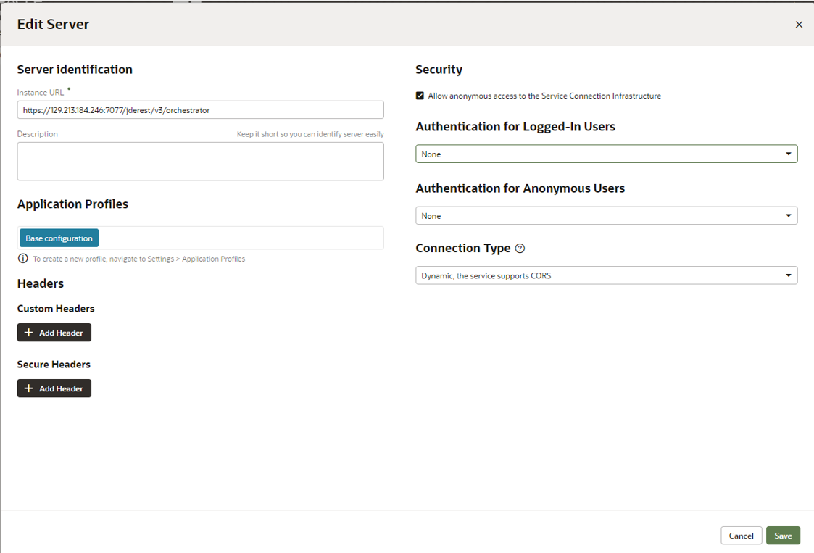Viewport: 814px width, 553px height.
Task: Click the Connection Type help icon
Action: (x=520, y=249)
